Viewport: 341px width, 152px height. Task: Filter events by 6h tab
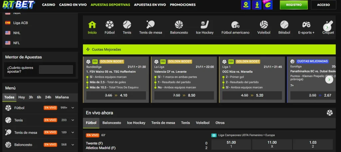coord(39,97)
